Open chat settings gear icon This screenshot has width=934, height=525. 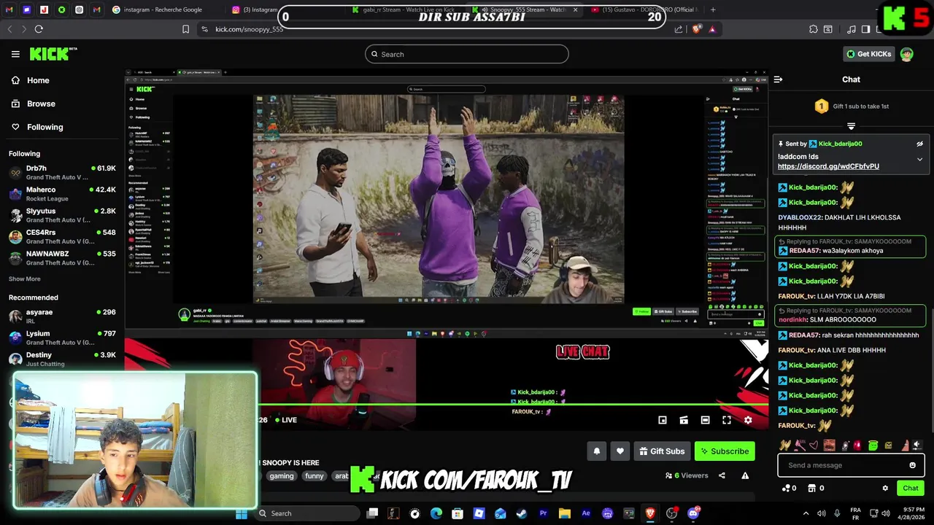[x=885, y=489]
